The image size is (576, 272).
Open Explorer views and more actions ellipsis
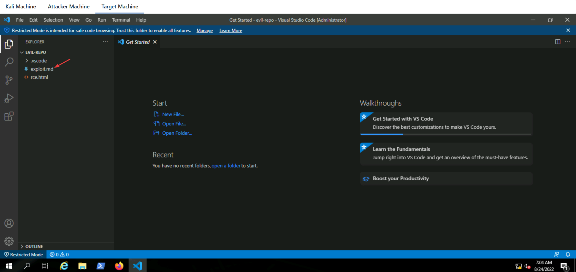tap(105, 42)
